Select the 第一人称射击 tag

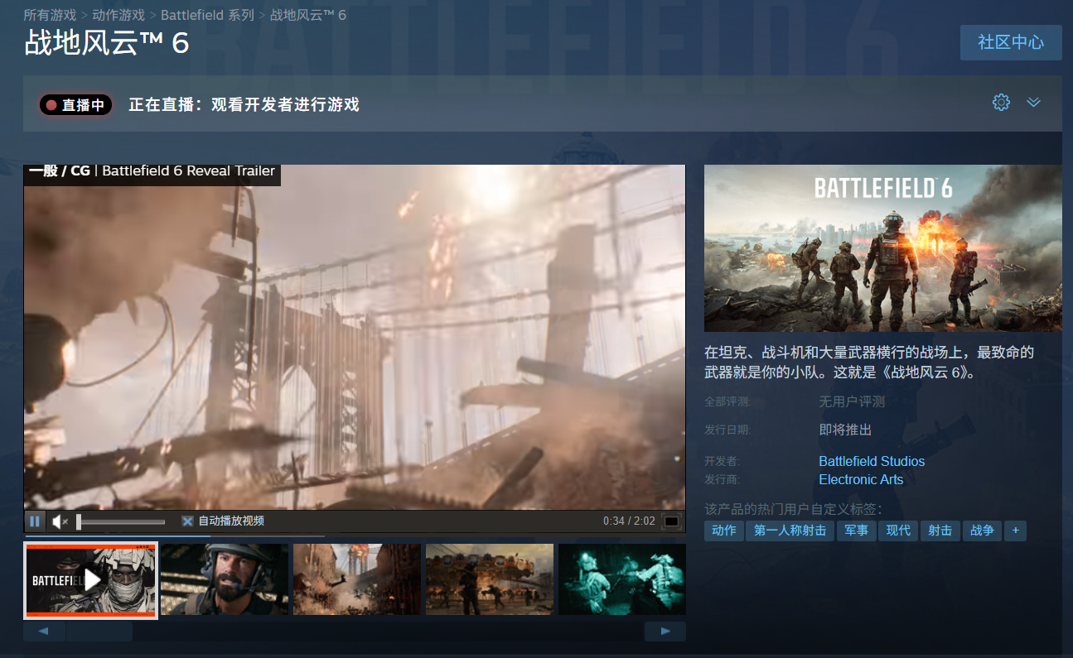790,531
